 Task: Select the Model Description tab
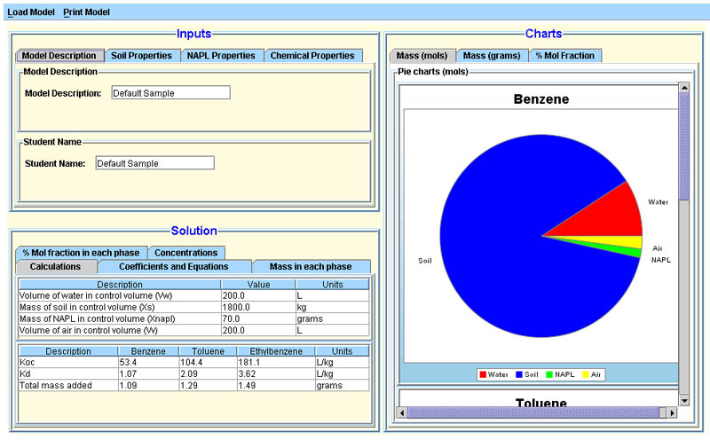tap(59, 55)
